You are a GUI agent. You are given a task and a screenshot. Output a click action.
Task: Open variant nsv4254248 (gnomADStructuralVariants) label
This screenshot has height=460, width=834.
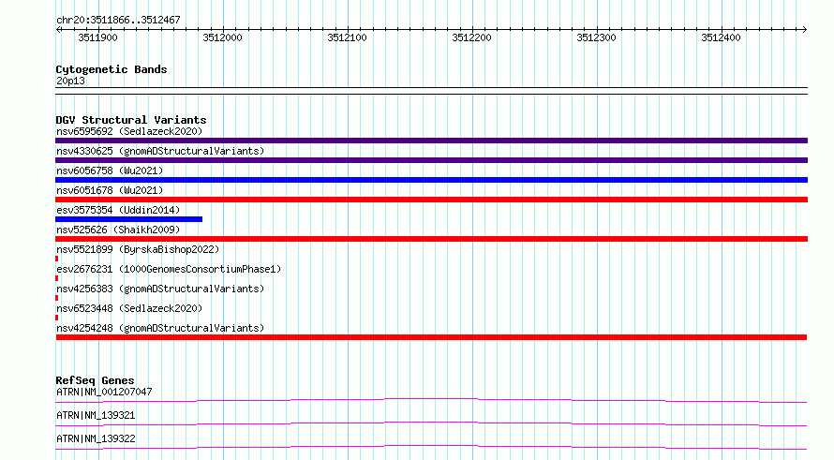click(160, 328)
